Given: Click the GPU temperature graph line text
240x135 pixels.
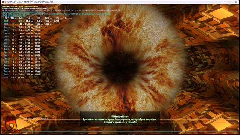Looking at the screenshot, I should [36, 118].
